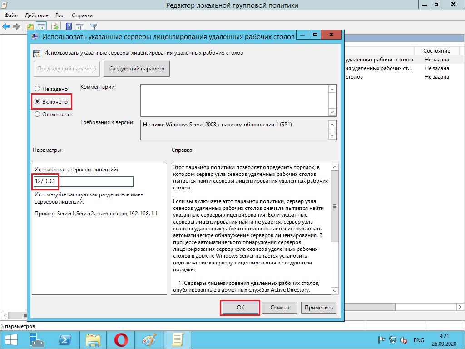Open Opera browser from the taskbar
This screenshot has width=465, height=349.
click(x=121, y=340)
